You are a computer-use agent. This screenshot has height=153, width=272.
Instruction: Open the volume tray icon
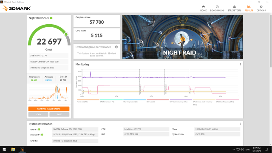pos(242,150)
